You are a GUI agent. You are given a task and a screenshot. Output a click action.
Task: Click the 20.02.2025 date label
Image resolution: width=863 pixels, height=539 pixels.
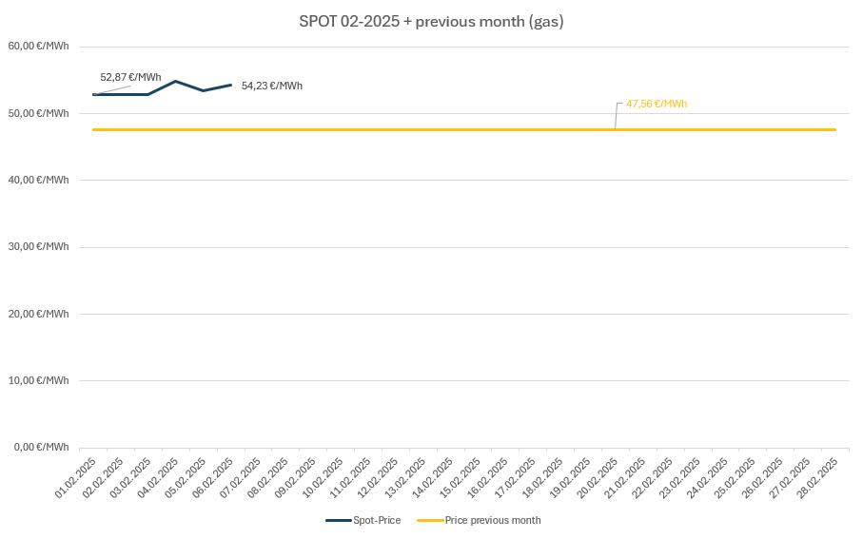tap(598, 478)
